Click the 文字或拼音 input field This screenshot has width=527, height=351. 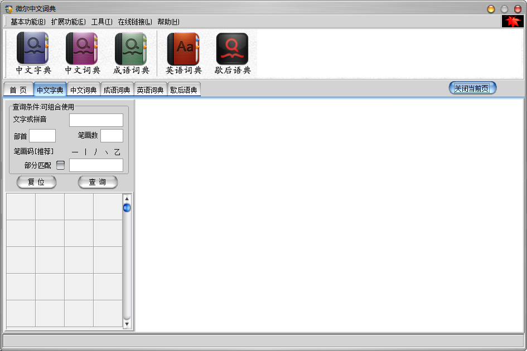click(96, 120)
